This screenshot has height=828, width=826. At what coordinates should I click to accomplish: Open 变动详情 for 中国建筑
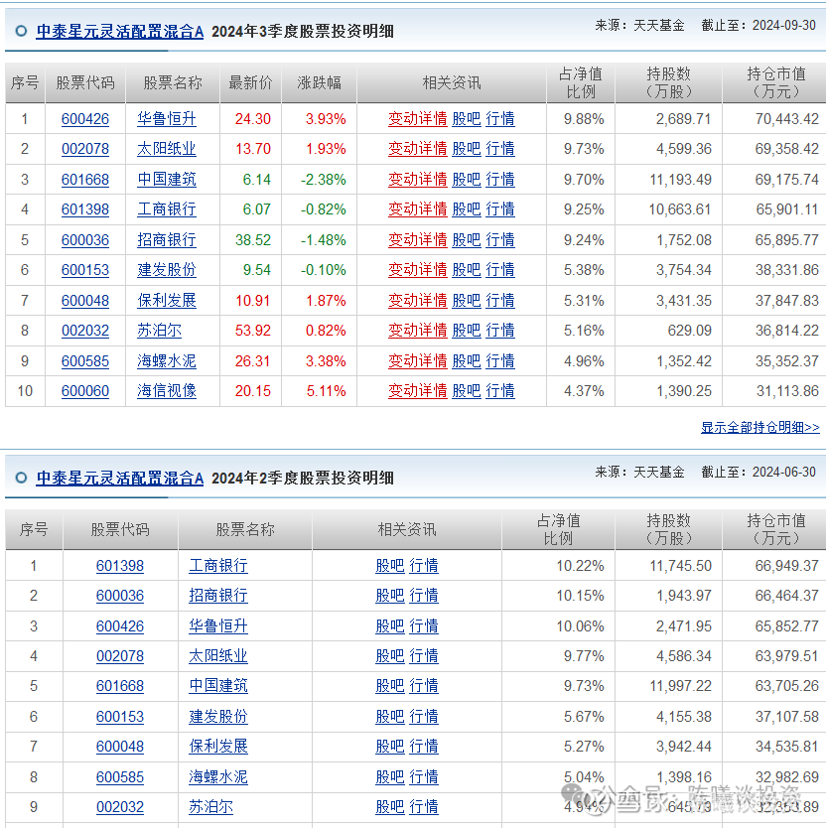[x=417, y=180]
